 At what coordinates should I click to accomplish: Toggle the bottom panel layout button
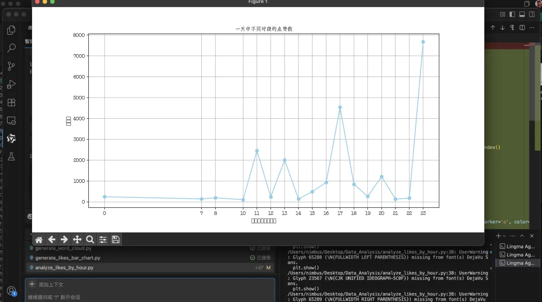click(522, 15)
